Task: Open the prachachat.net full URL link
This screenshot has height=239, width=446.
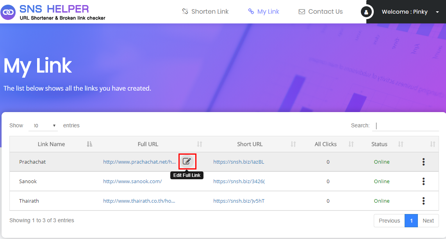Action: point(139,162)
